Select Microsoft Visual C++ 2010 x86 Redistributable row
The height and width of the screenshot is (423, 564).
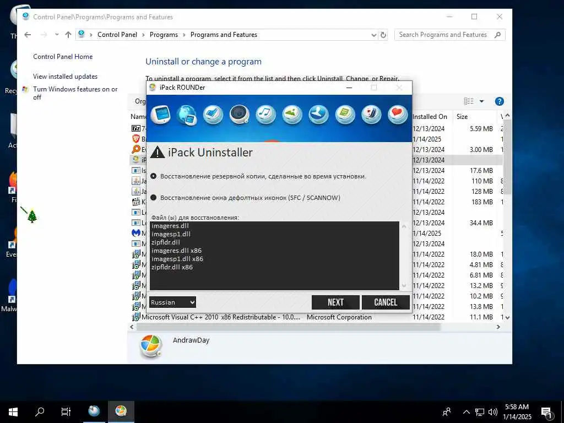317,317
